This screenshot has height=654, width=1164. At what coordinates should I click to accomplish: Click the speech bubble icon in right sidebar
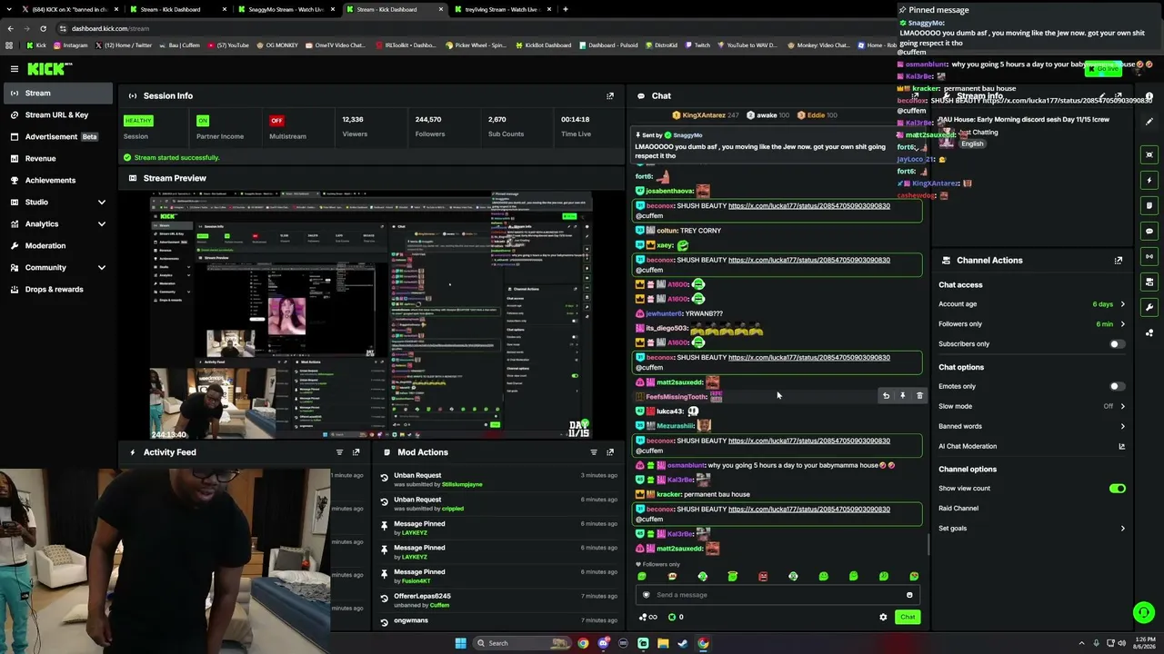(1149, 231)
